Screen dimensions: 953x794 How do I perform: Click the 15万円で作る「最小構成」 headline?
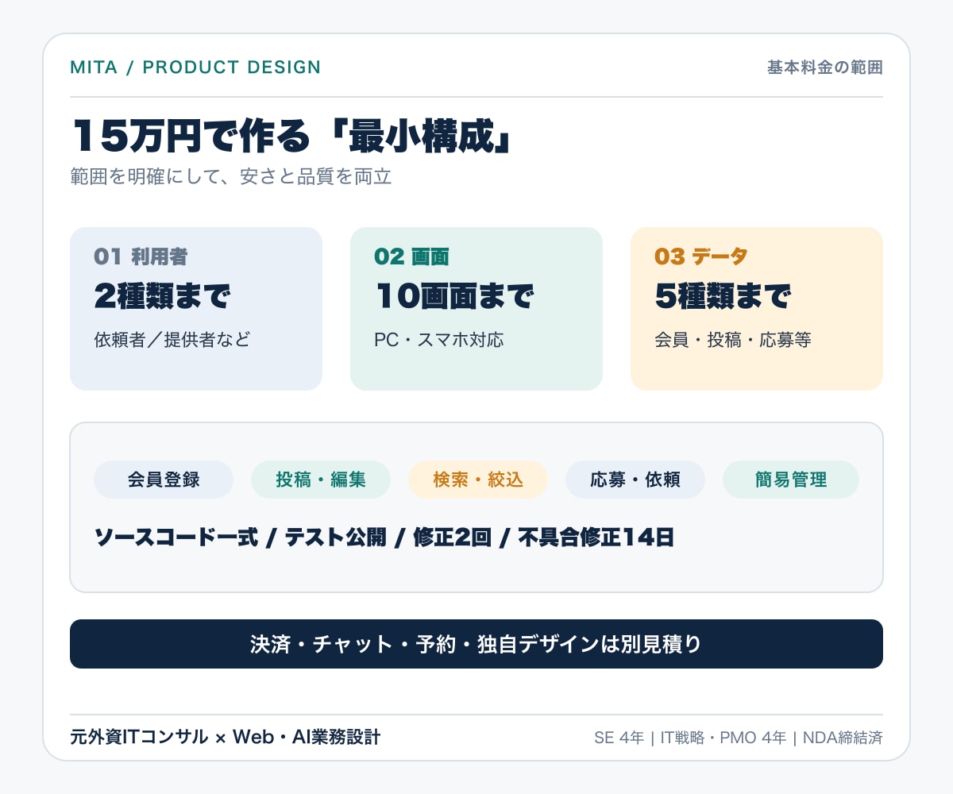pyautogui.click(x=291, y=136)
